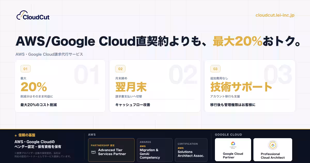The image size is (310, 163).
Task: Click the AWARDS label
Action: point(145,142)
